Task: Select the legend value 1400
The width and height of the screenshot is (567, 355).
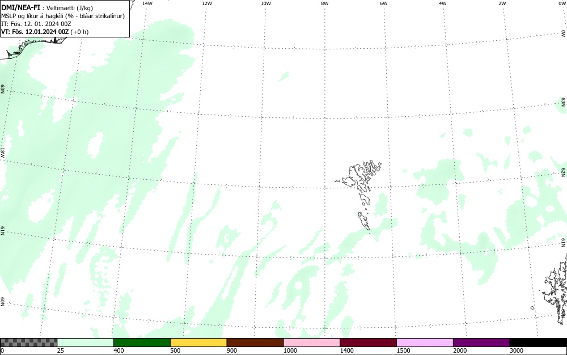Action: tap(346, 350)
